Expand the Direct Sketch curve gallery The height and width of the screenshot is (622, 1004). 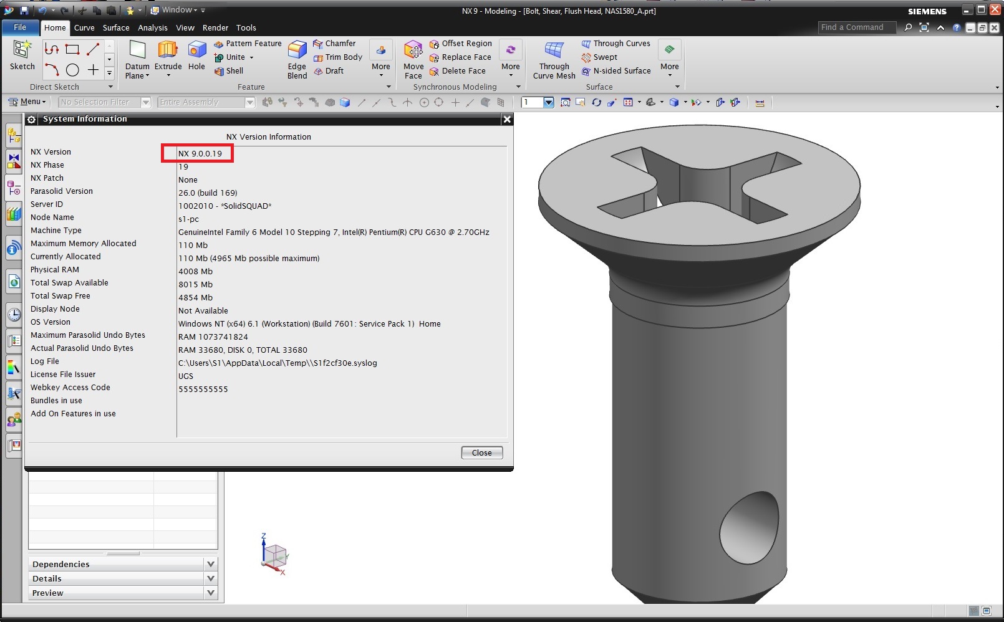(109, 73)
